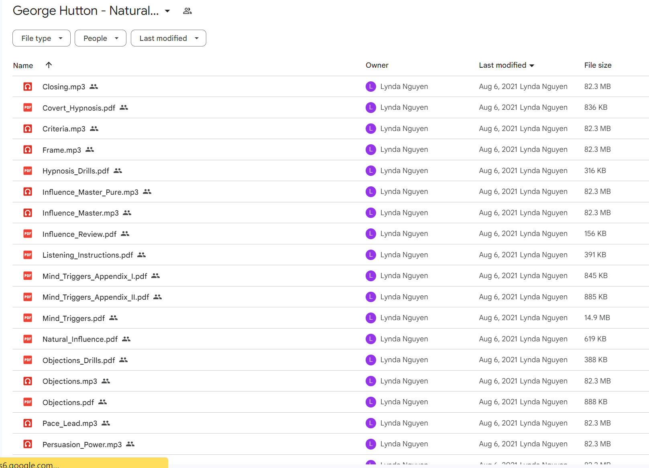Viewport: 649px width, 468px height.
Task: Select Listening_Instructions.pdf file name
Action: [x=88, y=255]
